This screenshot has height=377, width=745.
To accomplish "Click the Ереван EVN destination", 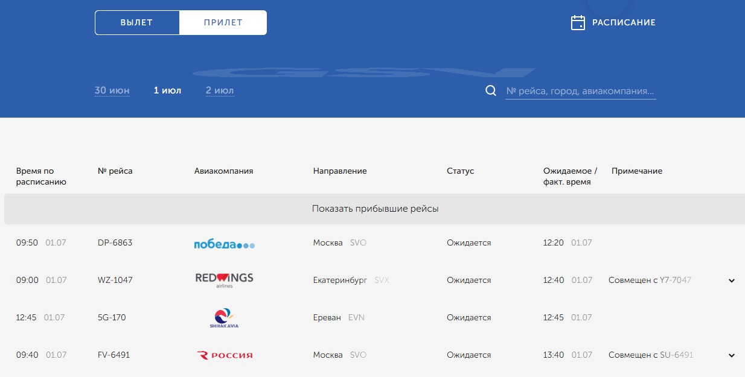I will pos(339,317).
